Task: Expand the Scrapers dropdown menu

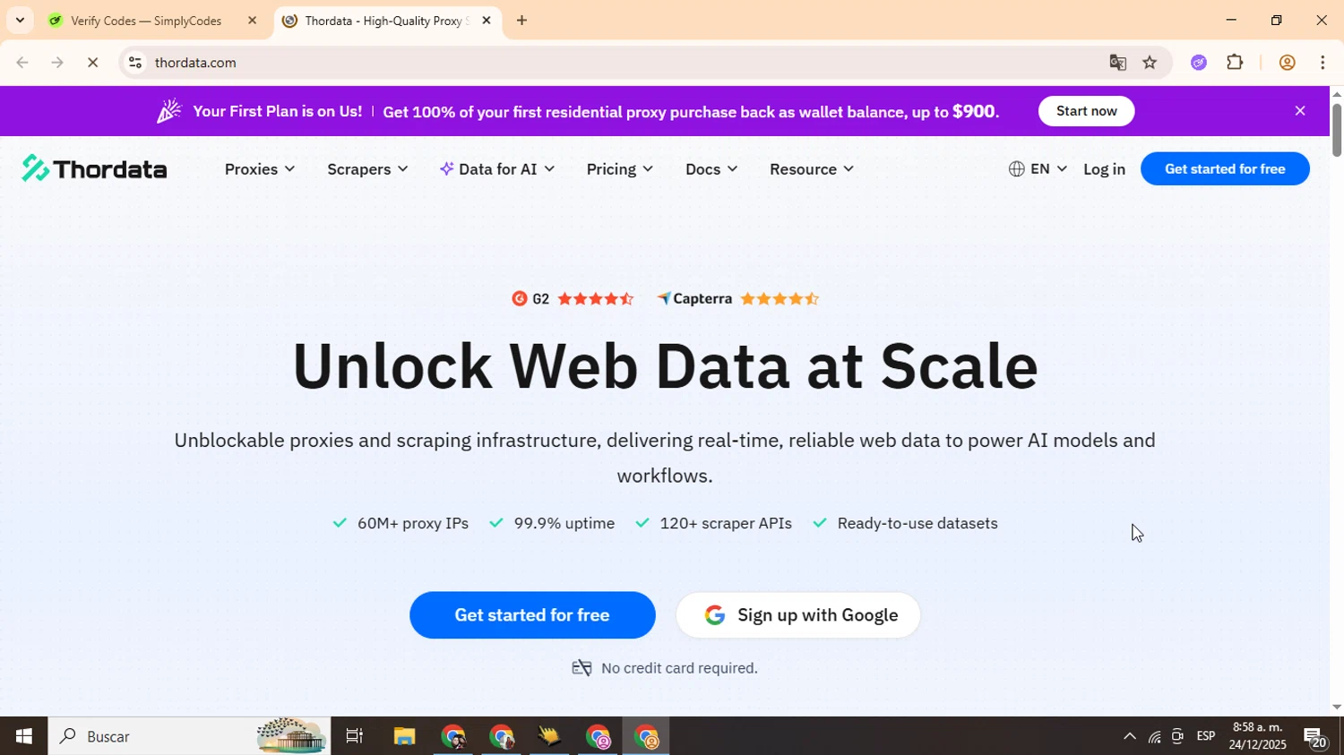Action: click(x=367, y=169)
